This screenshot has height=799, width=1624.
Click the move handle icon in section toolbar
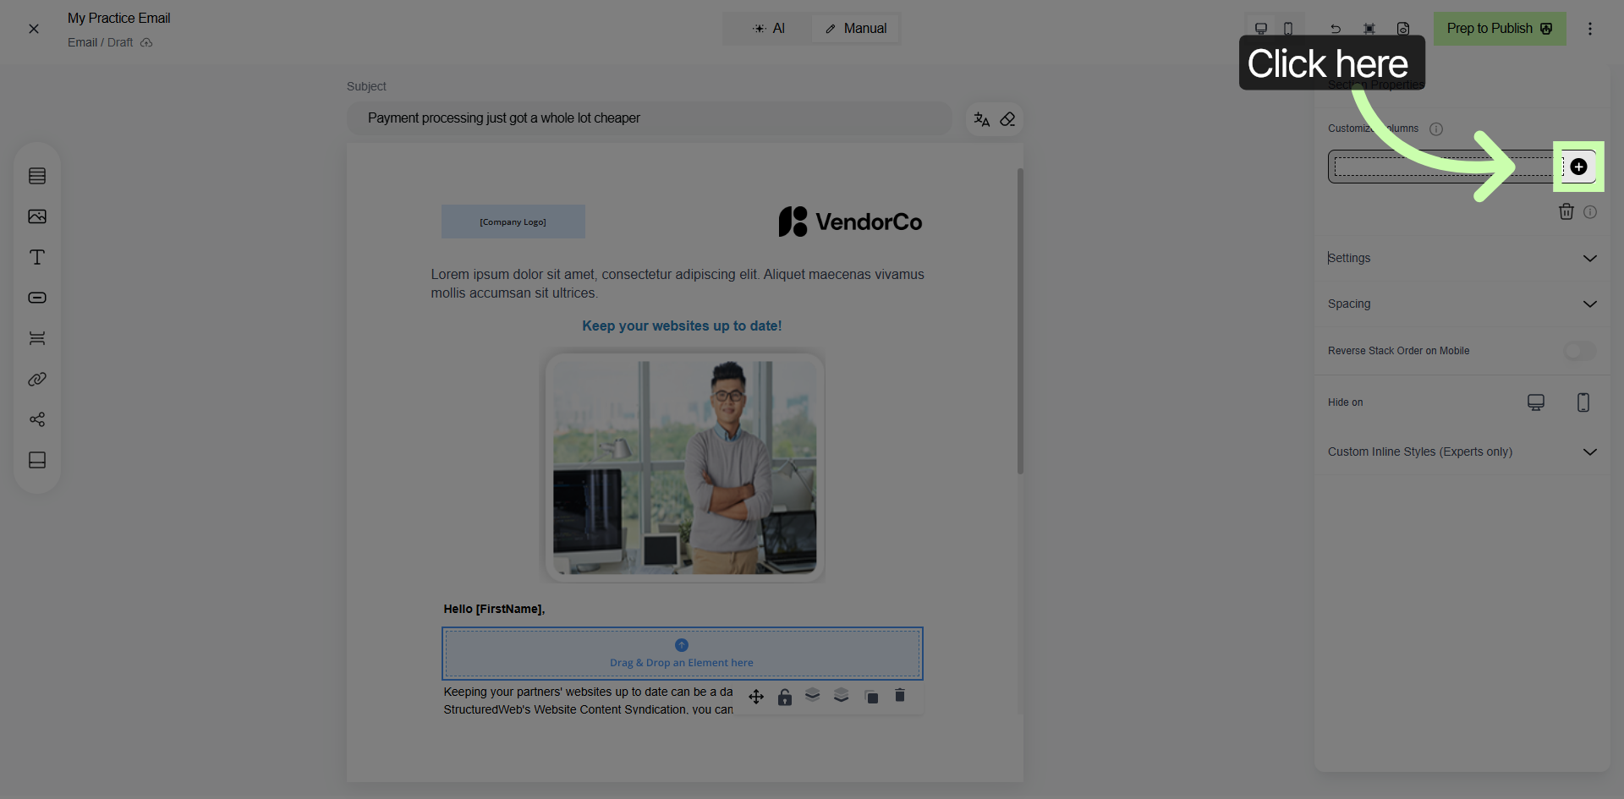[756, 697]
